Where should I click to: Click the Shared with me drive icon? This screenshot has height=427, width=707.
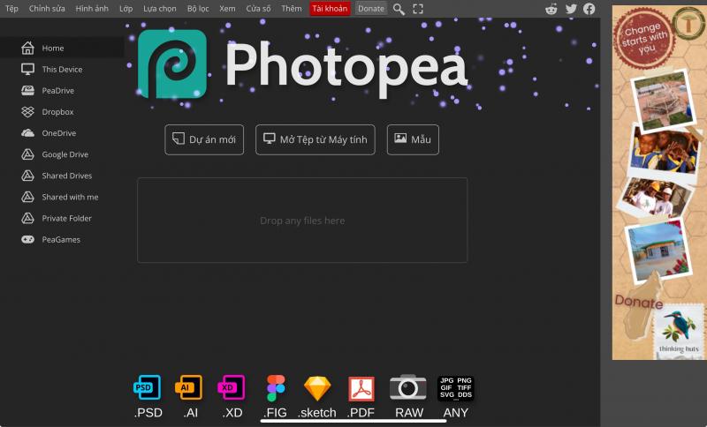27,197
